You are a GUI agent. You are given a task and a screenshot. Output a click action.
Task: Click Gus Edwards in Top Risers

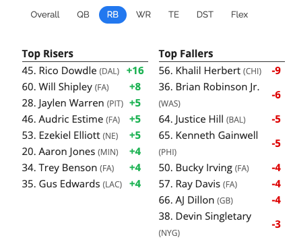69,184
